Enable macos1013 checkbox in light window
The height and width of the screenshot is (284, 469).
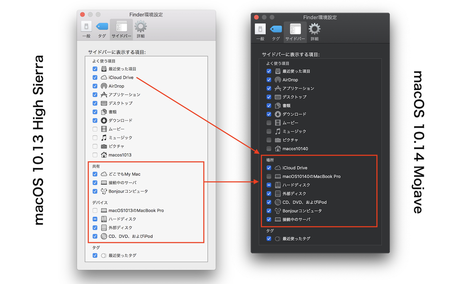(95, 155)
